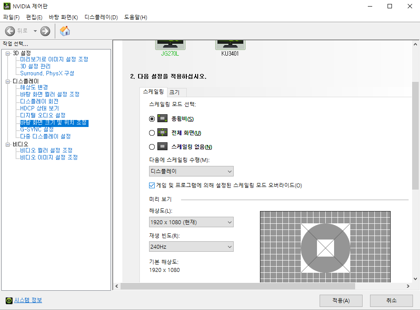Open 해상도 변경 page
Image resolution: width=420 pixels, height=310 pixels.
(x=34, y=87)
